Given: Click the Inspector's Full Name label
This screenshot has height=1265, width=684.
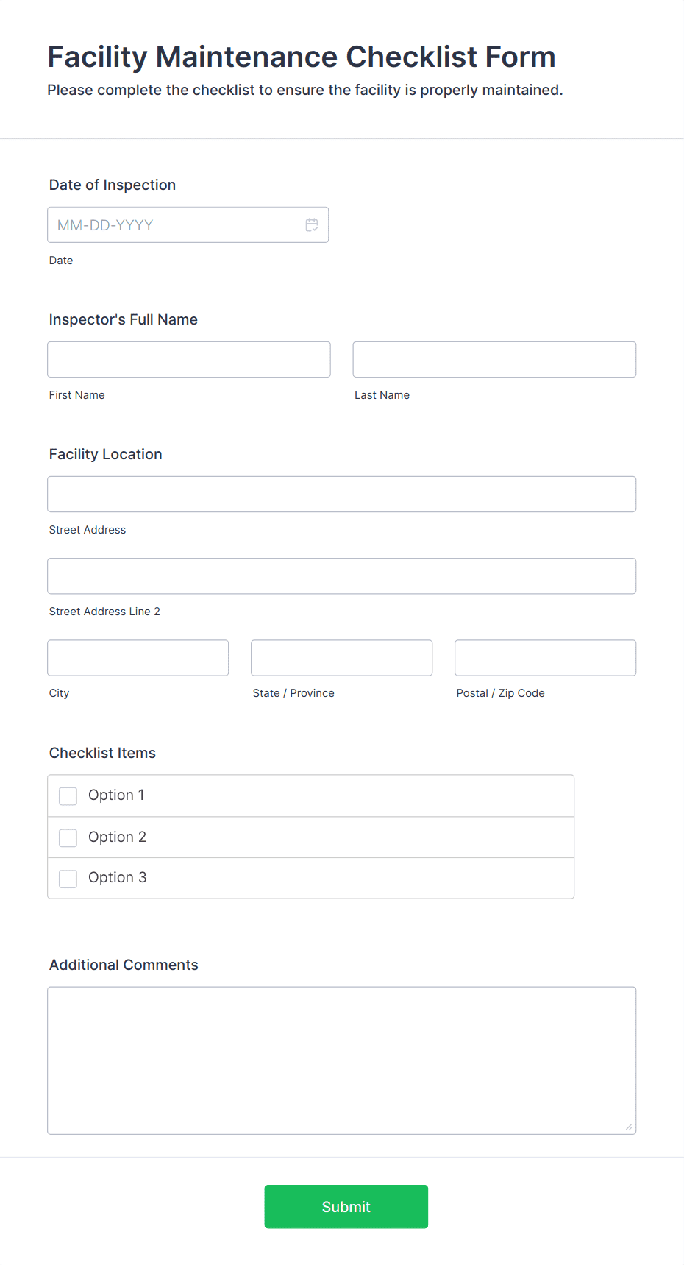Looking at the screenshot, I should coord(124,320).
